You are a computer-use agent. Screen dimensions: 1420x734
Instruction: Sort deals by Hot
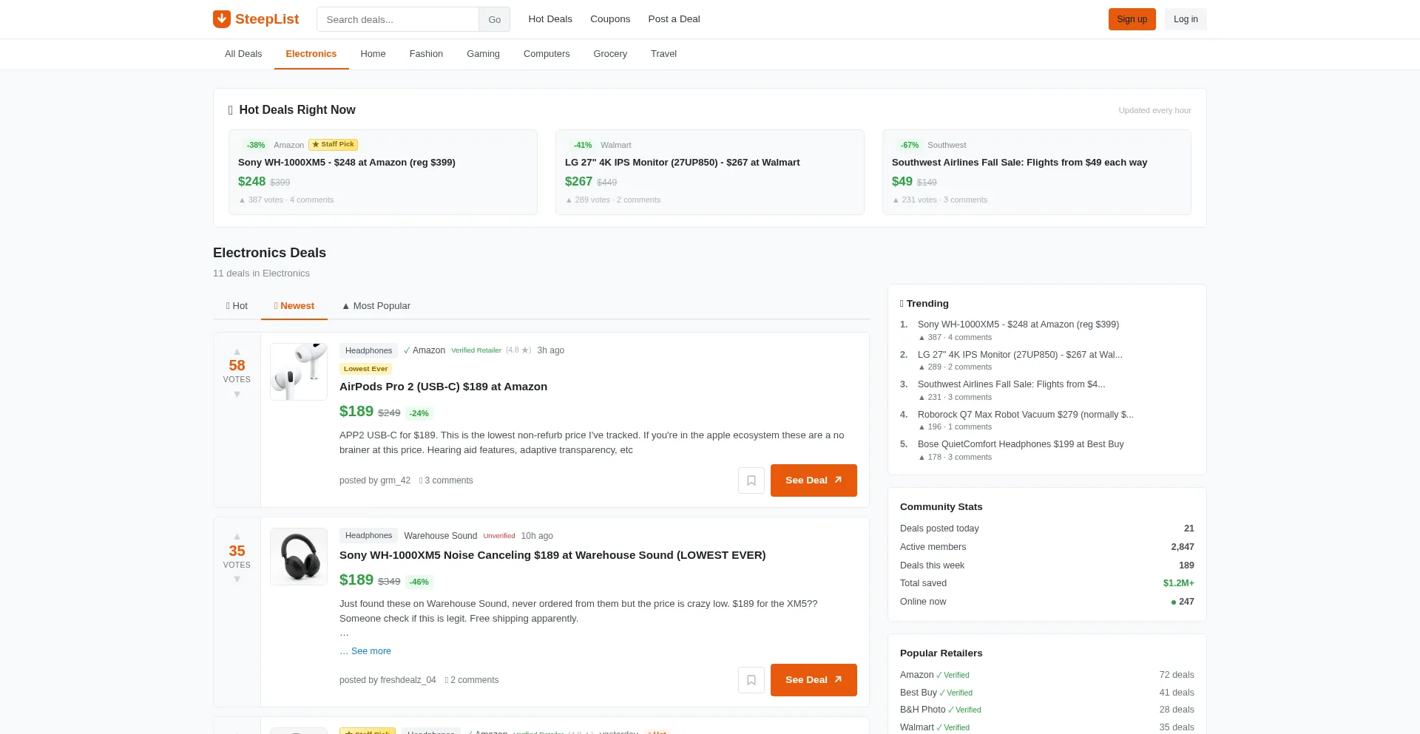point(237,306)
